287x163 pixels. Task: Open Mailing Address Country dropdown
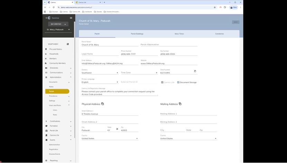tap(189, 138)
